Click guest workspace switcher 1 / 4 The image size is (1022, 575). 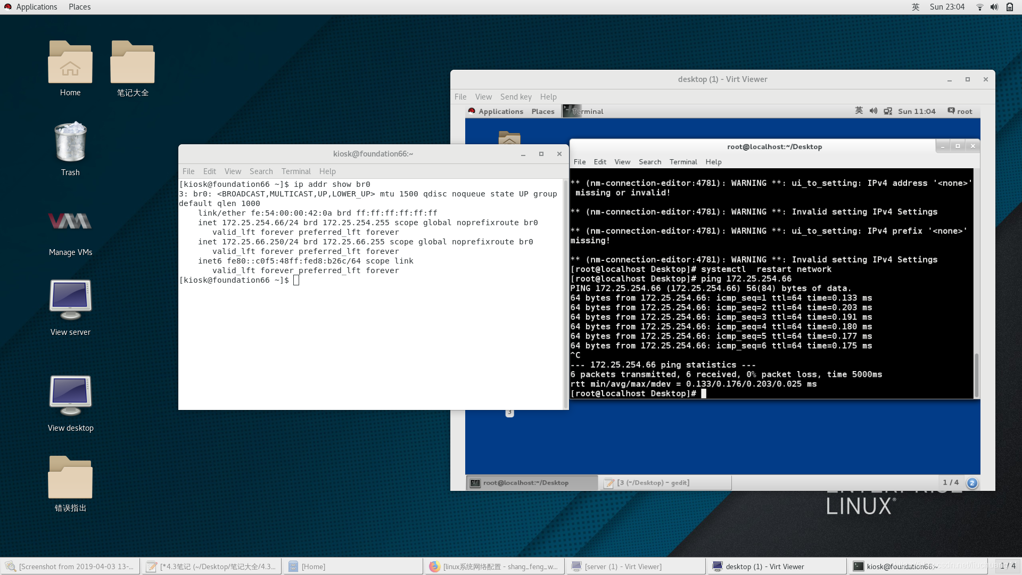coord(951,482)
